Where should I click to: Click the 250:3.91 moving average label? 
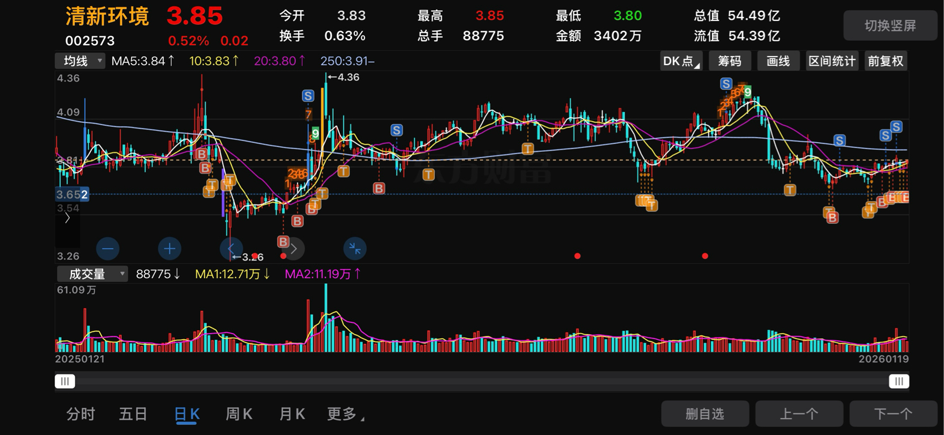click(347, 61)
